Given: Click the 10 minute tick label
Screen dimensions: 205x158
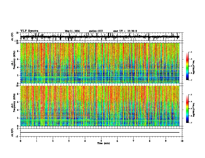Looking at the screenshot, I should click(x=182, y=141).
